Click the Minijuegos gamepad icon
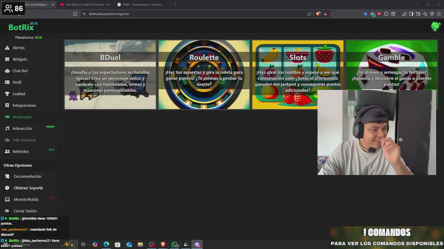Image resolution: width=444 pixels, height=249 pixels. 7,117
